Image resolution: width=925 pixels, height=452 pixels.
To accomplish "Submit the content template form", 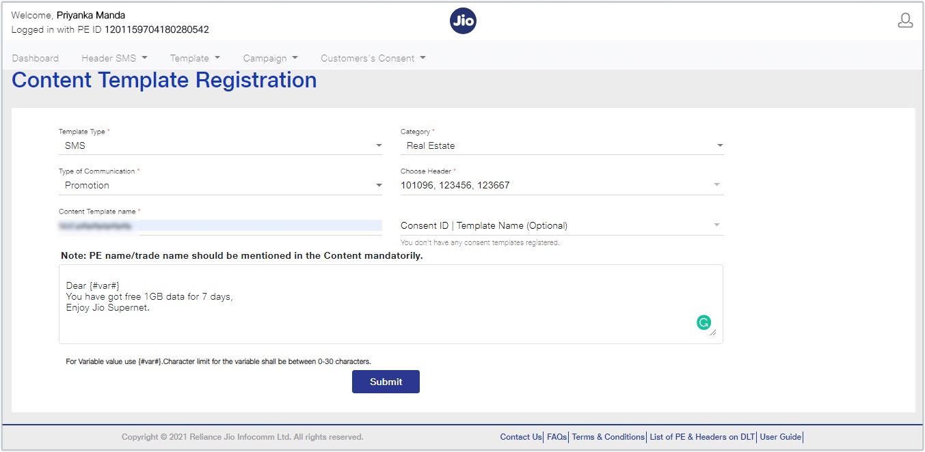I will tap(386, 382).
